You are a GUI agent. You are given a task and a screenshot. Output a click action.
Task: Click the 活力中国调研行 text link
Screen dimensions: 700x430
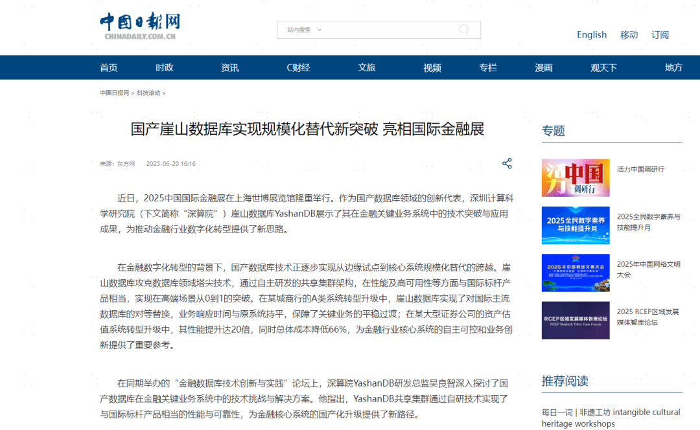[x=640, y=170]
